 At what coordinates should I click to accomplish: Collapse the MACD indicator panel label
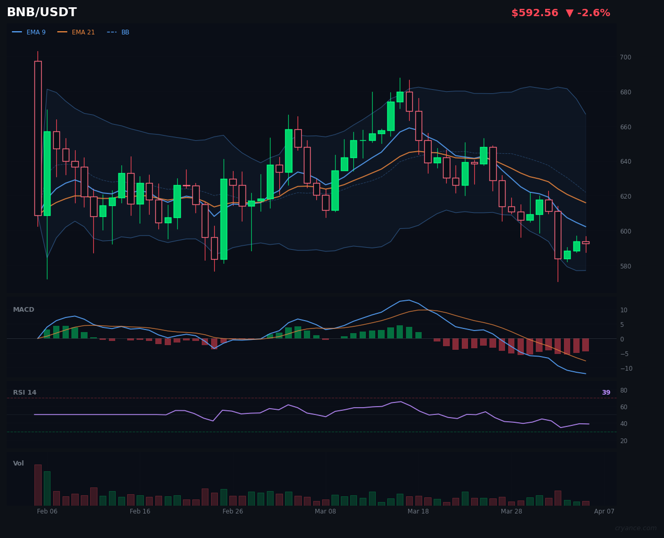click(x=23, y=310)
